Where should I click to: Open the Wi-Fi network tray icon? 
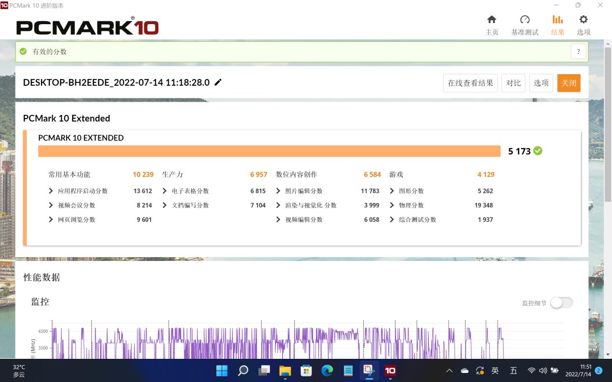pos(531,370)
